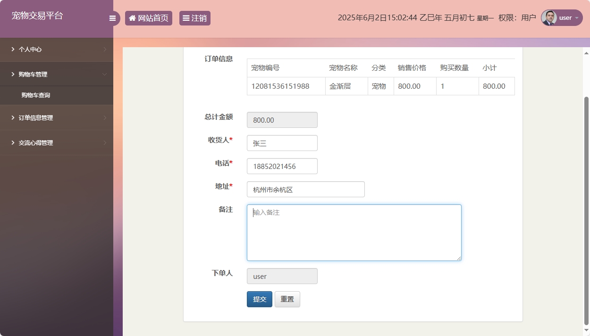Click the logout icon on 注销 button
The height and width of the screenshot is (336, 590).
tap(186, 18)
